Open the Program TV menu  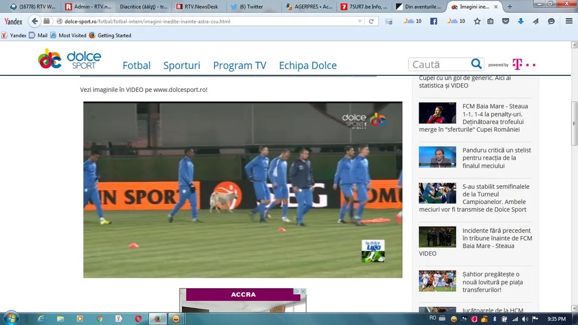point(240,65)
